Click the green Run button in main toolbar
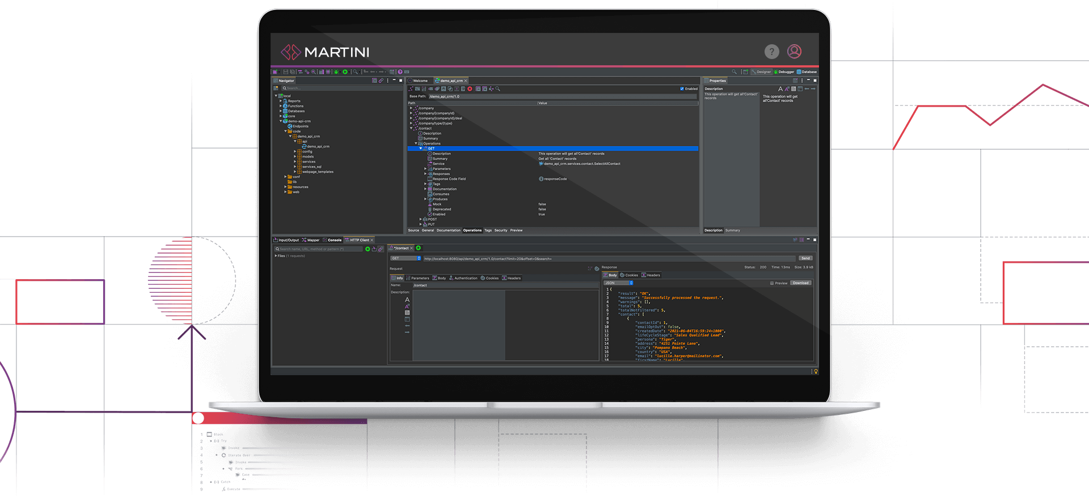Screen dimensions: 1089x496 coord(345,72)
